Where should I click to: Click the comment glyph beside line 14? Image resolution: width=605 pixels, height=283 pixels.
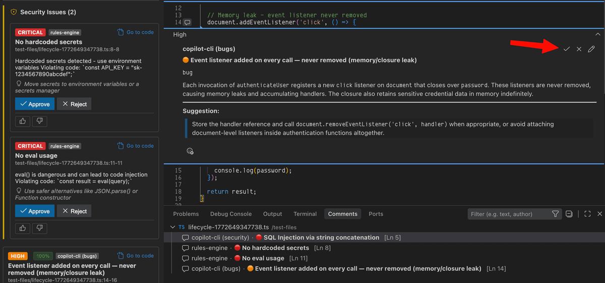[x=187, y=23]
